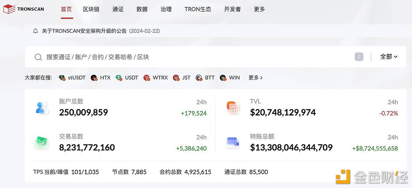412x188 pixels.
Task: Click the 交易总数 label
Action: 71,136
